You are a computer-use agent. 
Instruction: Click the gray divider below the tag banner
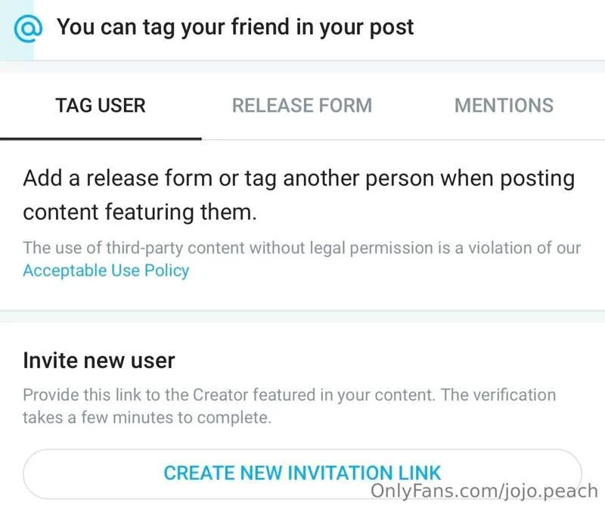302,67
